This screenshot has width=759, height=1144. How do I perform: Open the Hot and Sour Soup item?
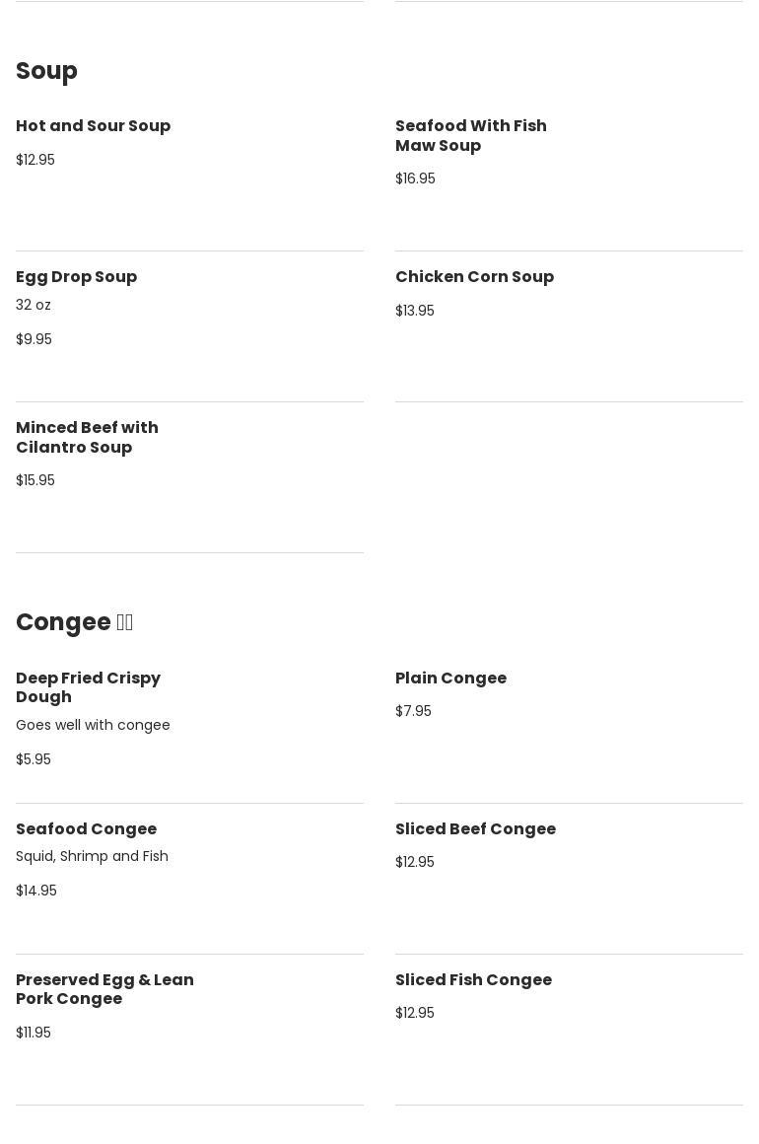click(x=94, y=126)
